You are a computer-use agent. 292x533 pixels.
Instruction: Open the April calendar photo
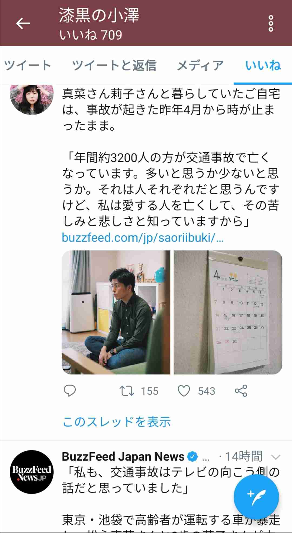coord(228,312)
